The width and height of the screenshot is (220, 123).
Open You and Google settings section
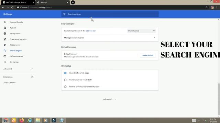tap(16, 22)
